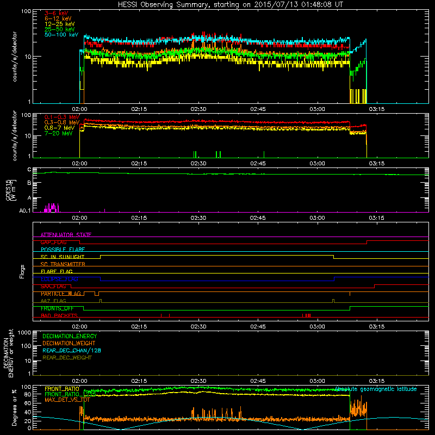Screen dimensions: 435x435
Task: Click the 0.3-0.8 MeV legend entry
Action: pos(62,122)
